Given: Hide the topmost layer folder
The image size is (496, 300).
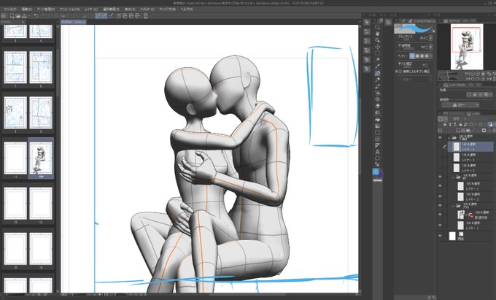Looking at the screenshot, I should 440,138.
